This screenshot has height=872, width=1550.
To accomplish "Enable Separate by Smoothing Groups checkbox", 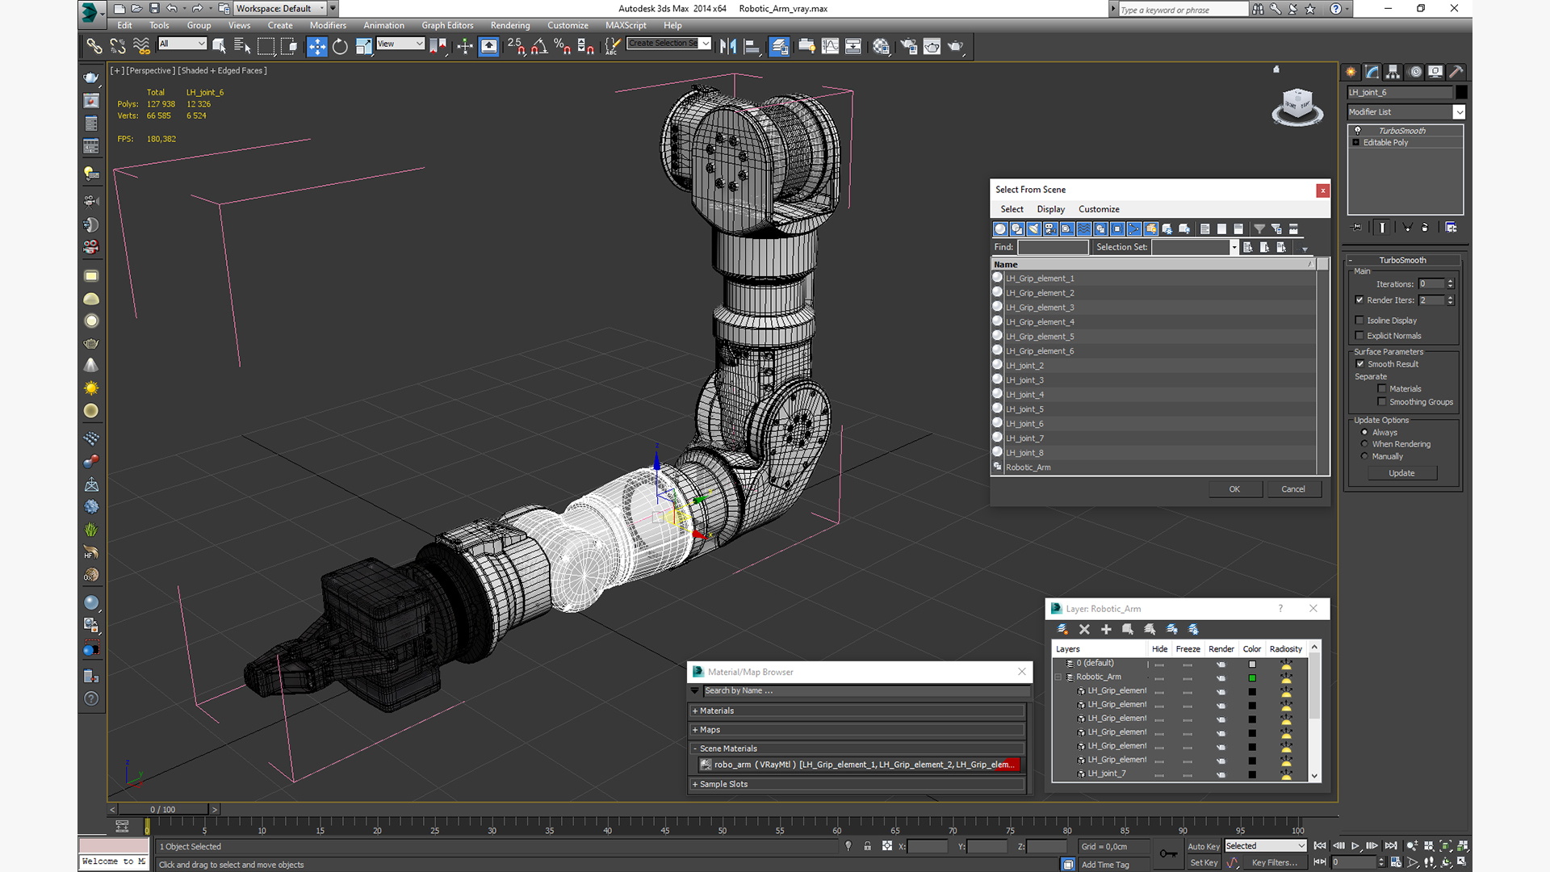I will [x=1382, y=402].
